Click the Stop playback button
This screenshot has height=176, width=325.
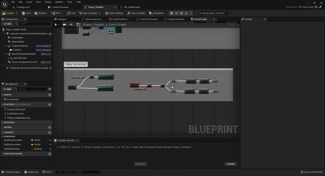click(181, 13)
